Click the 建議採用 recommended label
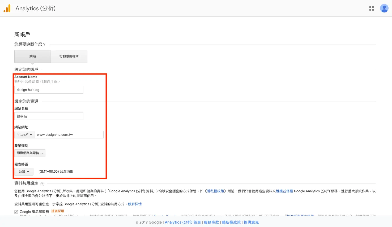The image size is (392, 227). click(58, 211)
